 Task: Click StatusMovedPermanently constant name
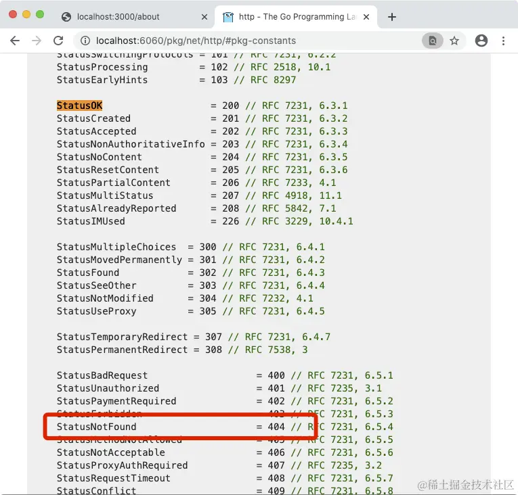(x=120, y=260)
